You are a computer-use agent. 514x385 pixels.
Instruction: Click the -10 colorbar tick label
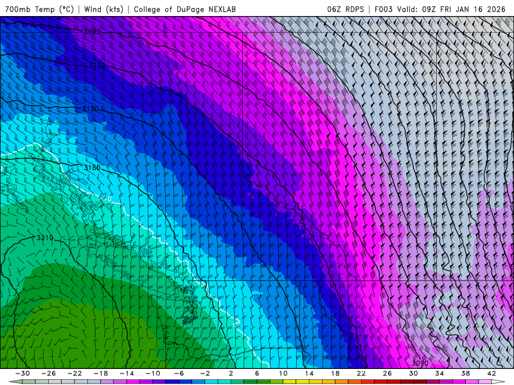coord(153,373)
